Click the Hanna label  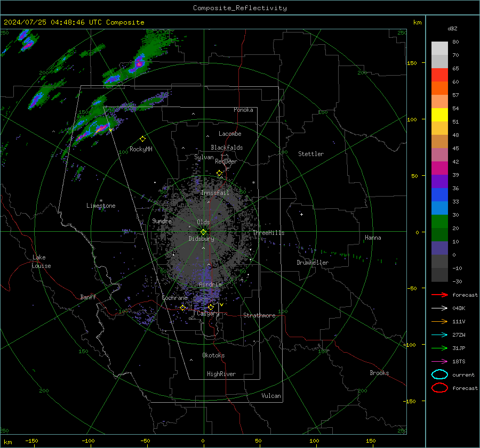point(373,238)
